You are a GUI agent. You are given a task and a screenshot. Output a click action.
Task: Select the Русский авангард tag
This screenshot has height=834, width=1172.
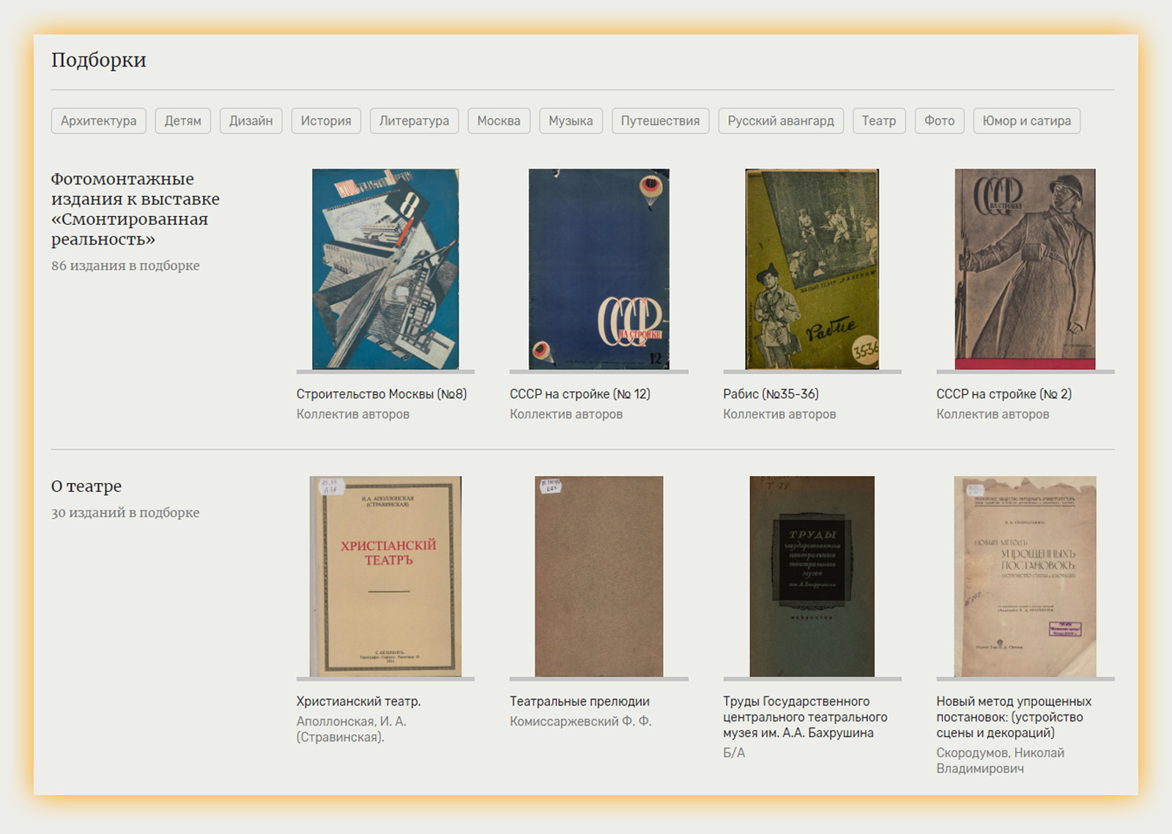[x=781, y=121]
